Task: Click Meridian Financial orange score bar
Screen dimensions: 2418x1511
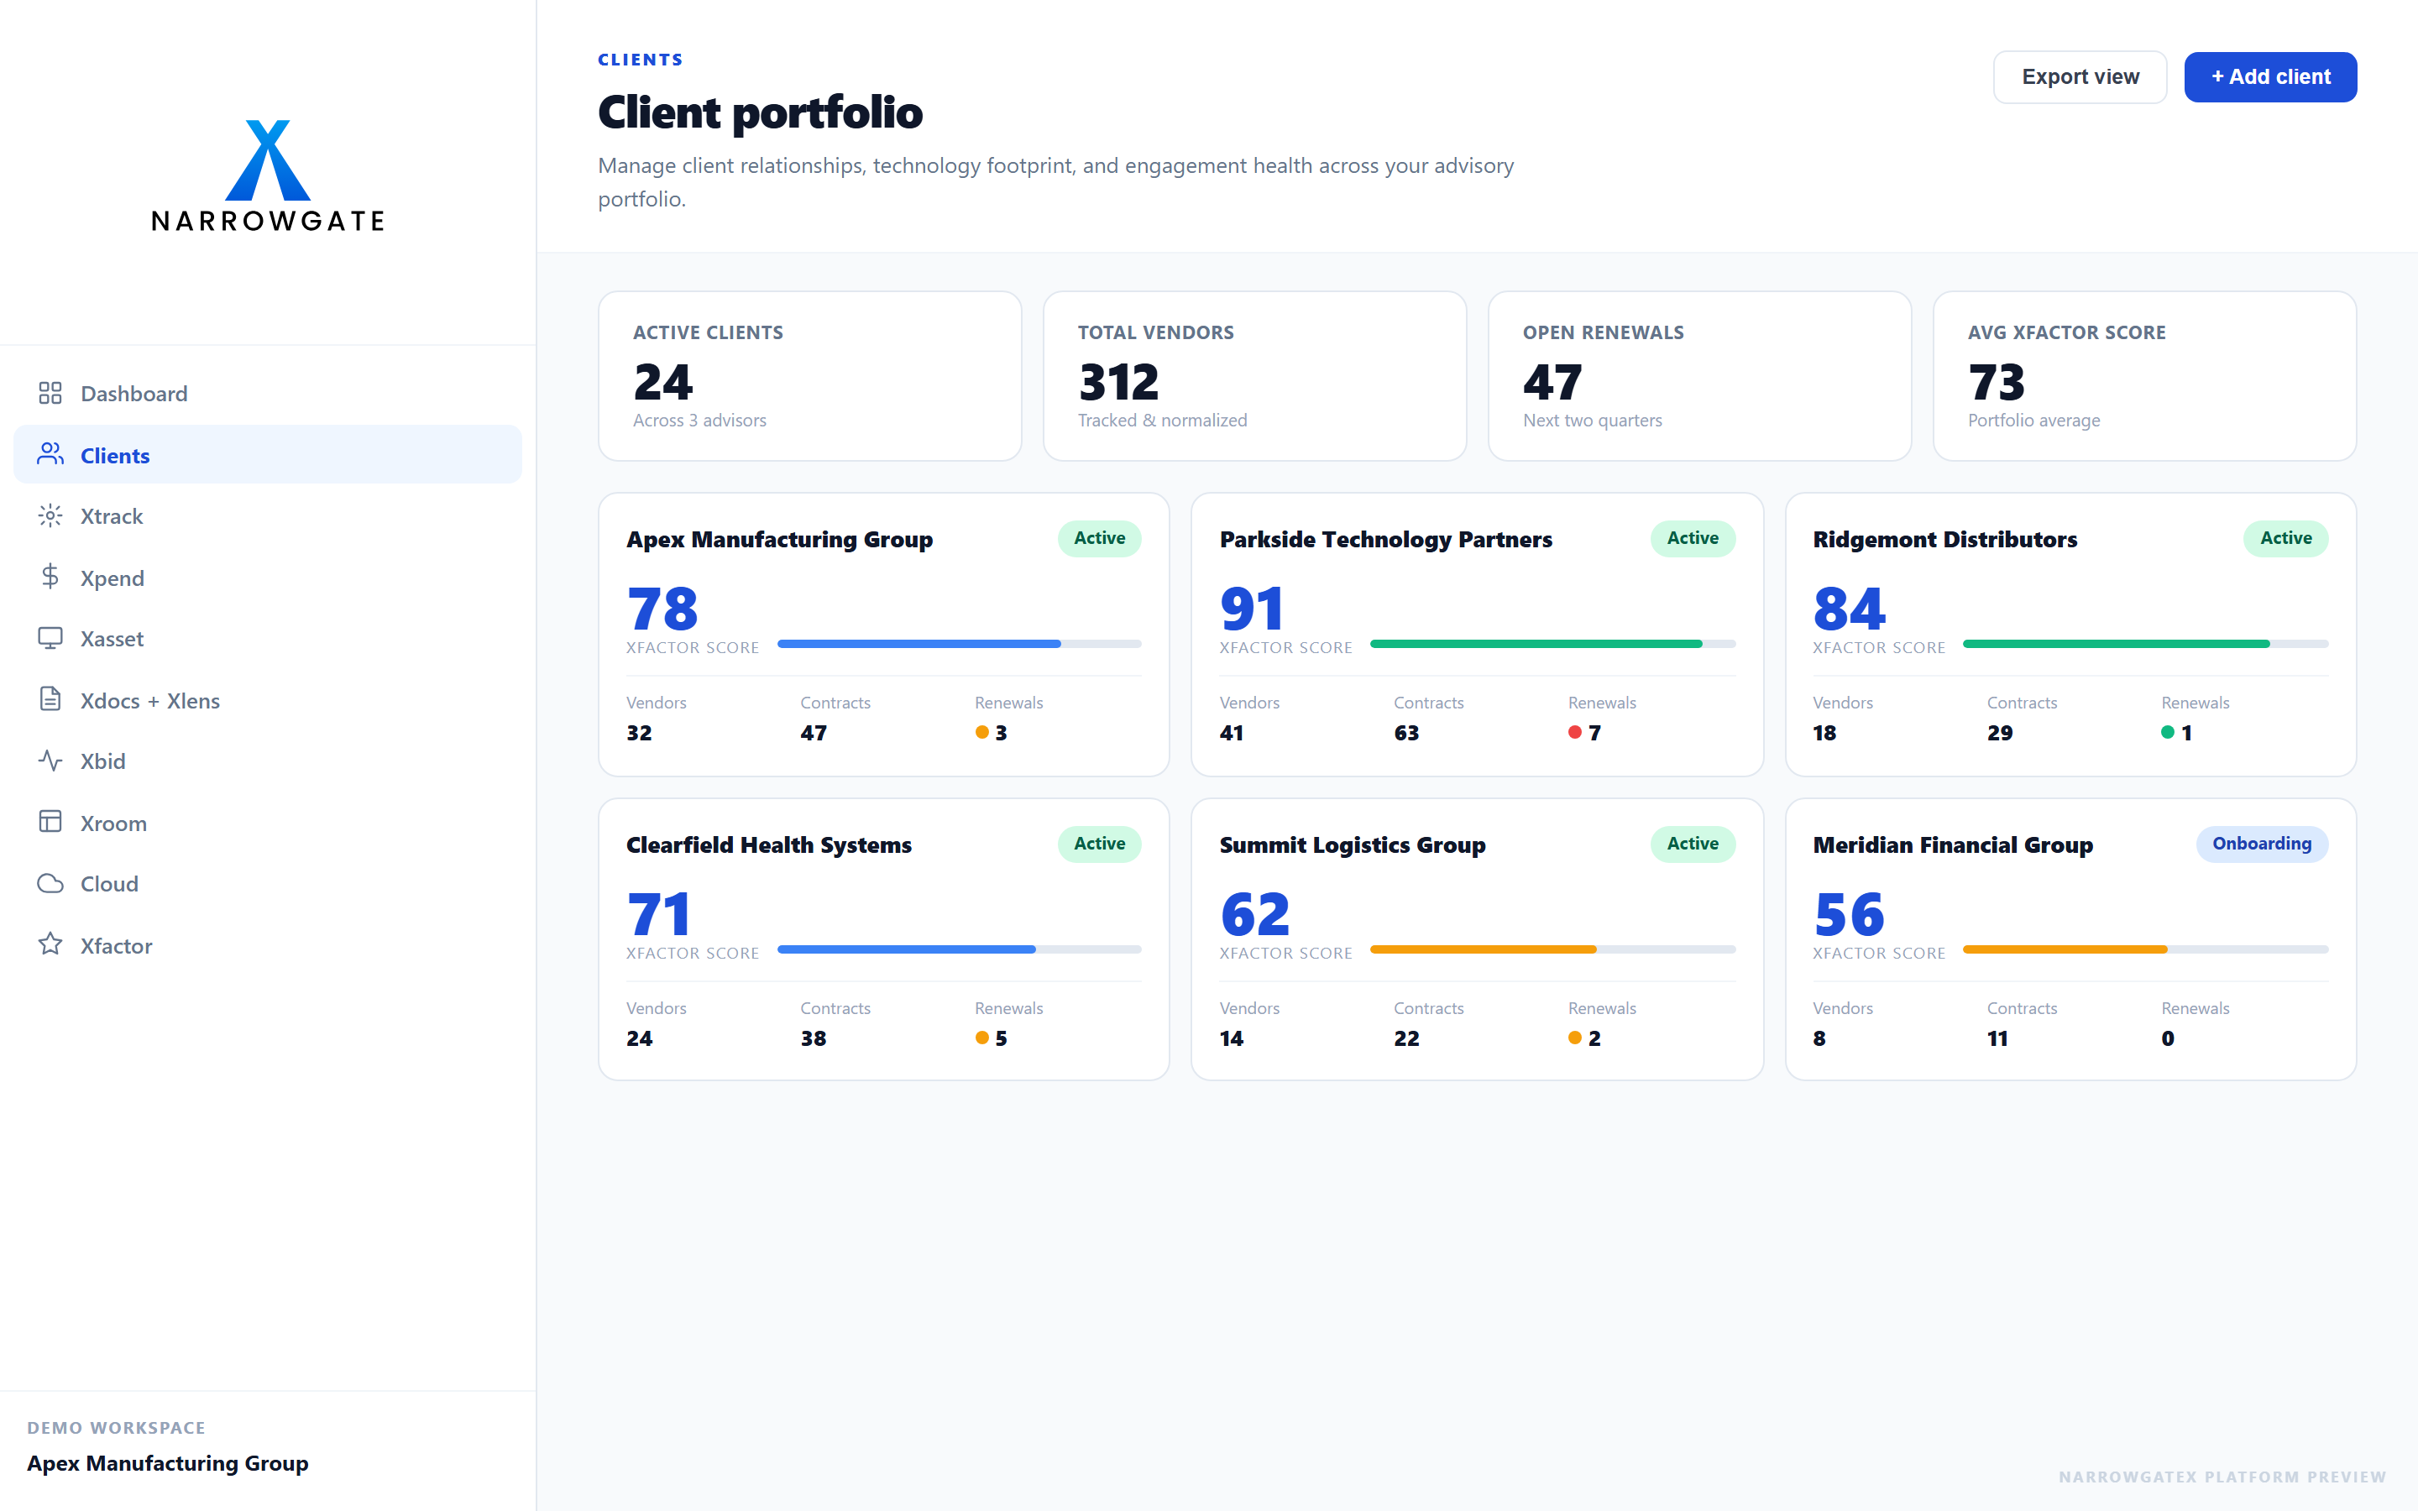Action: tap(2145, 949)
